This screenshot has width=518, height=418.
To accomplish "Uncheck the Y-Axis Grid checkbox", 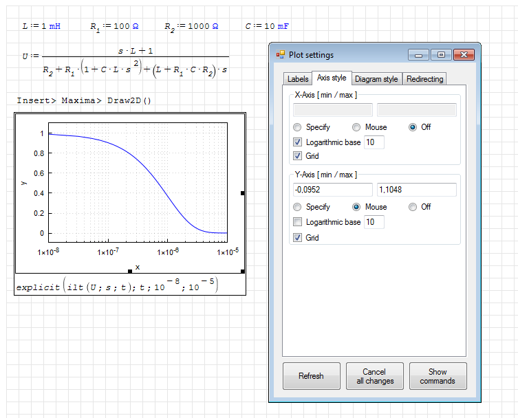I will [x=297, y=238].
